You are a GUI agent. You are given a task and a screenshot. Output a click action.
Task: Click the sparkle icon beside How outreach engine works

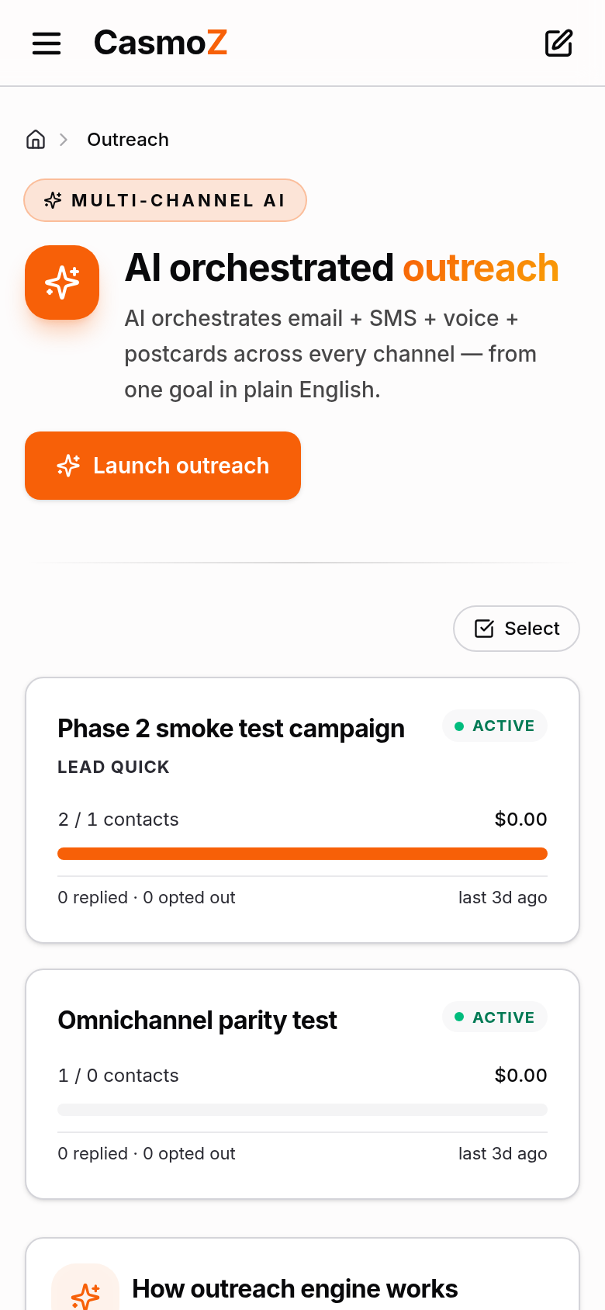point(85,1292)
